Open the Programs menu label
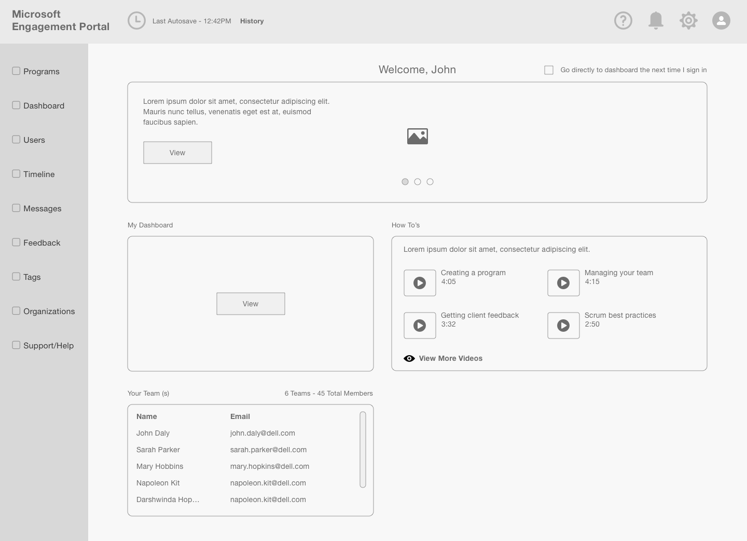Image resolution: width=747 pixels, height=541 pixels. (41, 72)
